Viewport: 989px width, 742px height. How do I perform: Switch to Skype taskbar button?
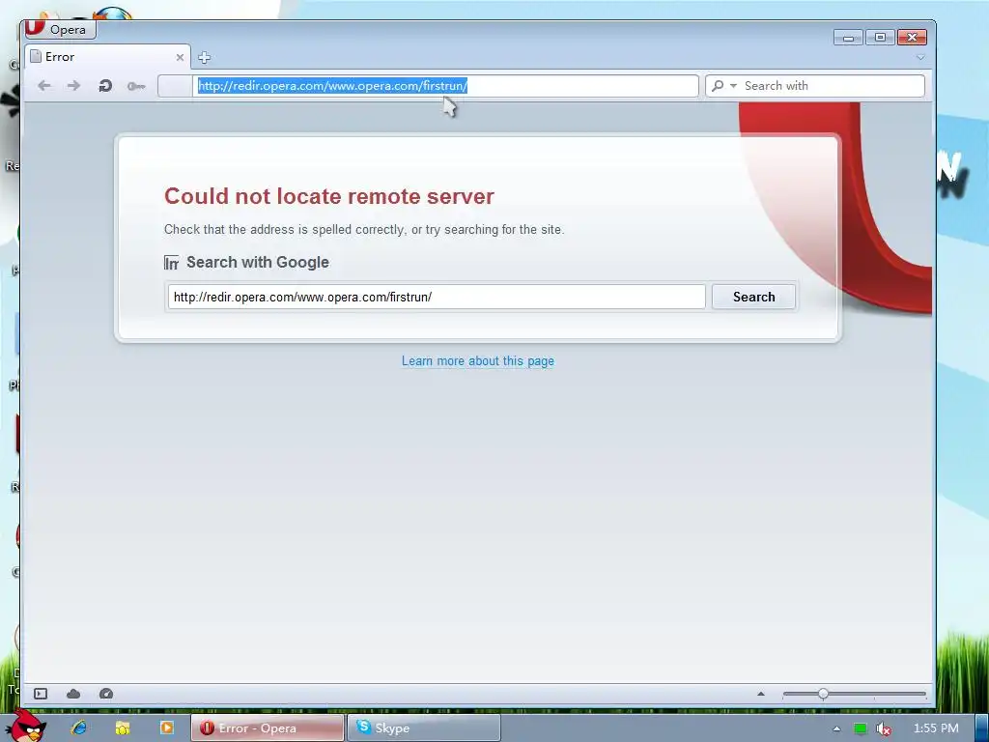(x=424, y=728)
